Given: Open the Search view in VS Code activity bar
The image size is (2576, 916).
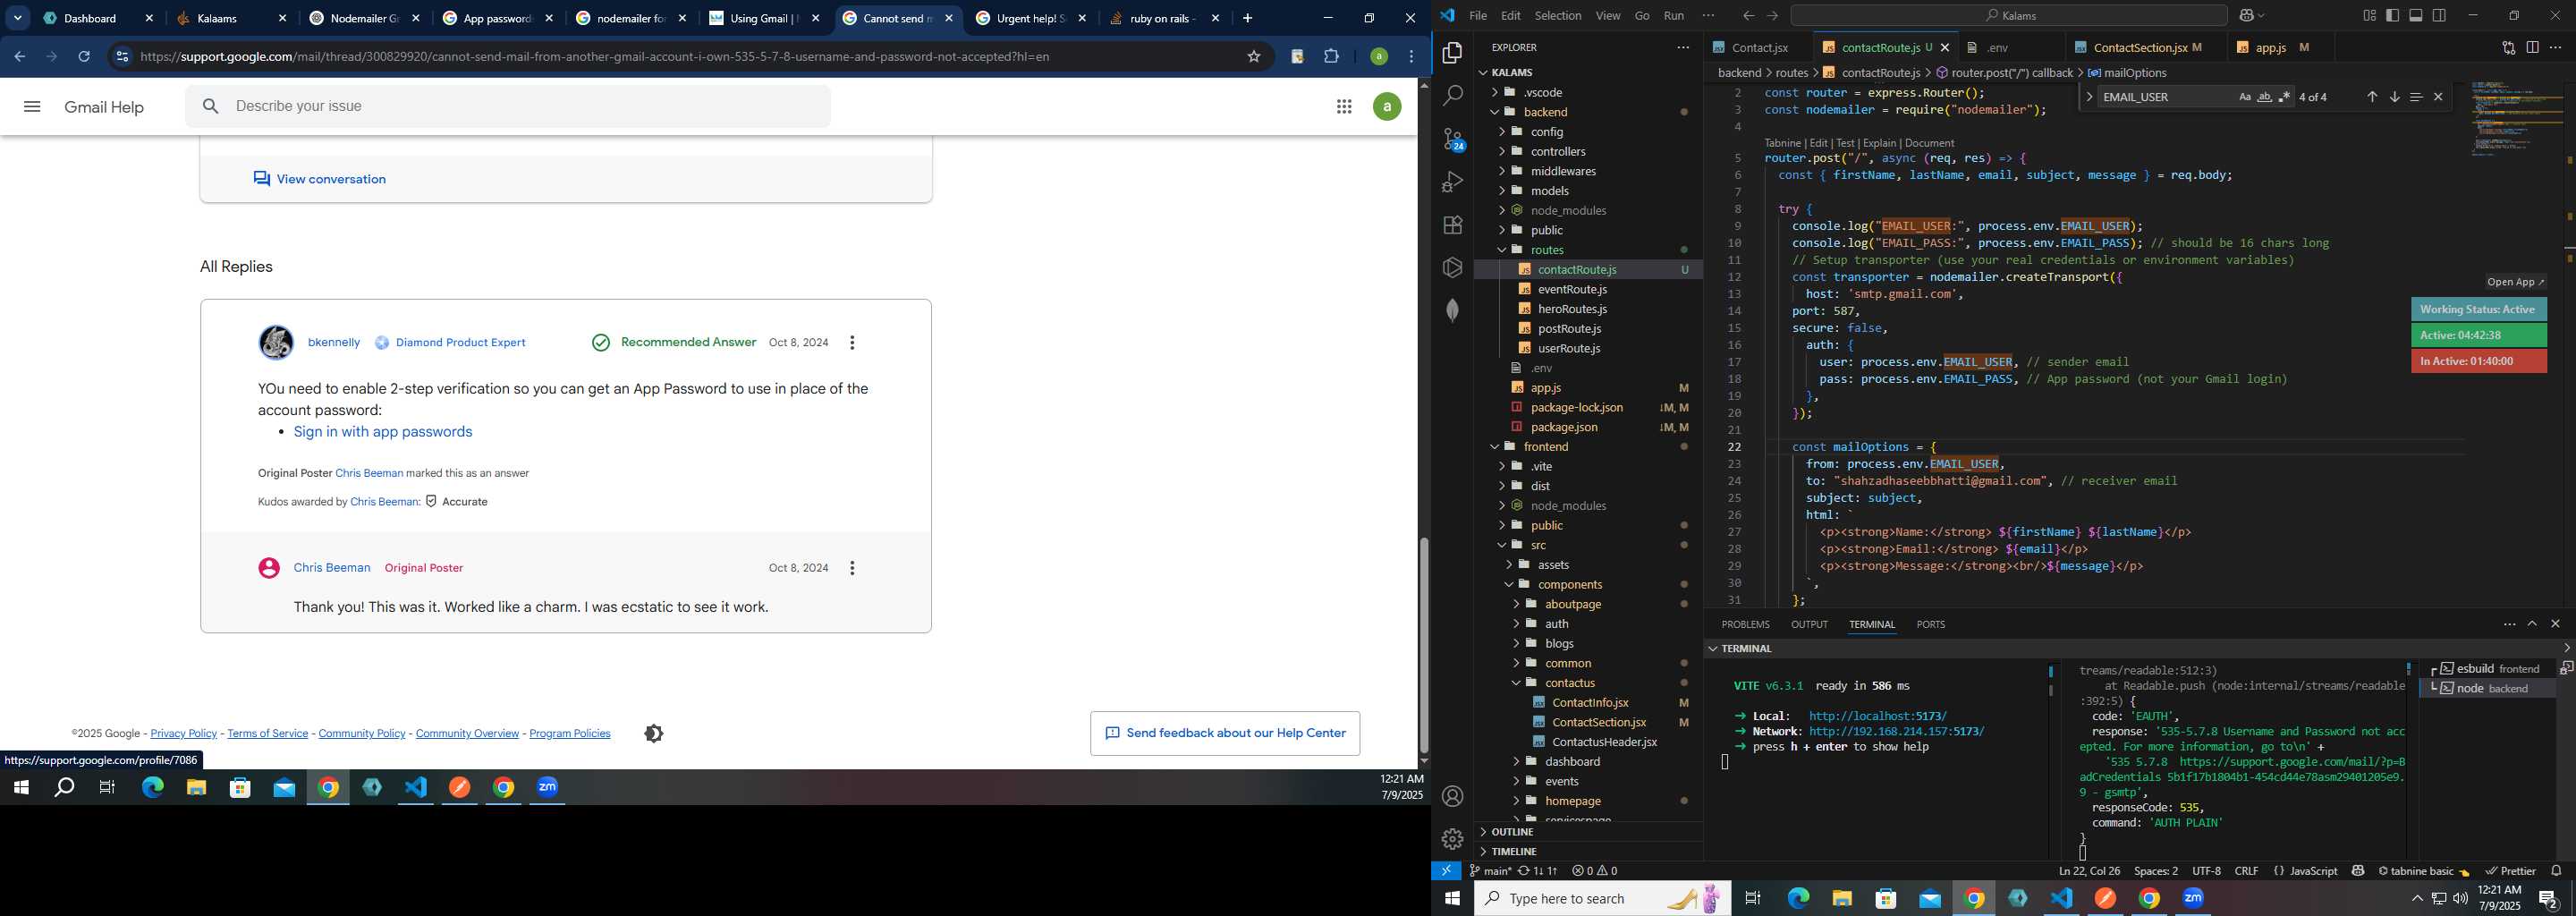Looking at the screenshot, I should tap(1452, 96).
